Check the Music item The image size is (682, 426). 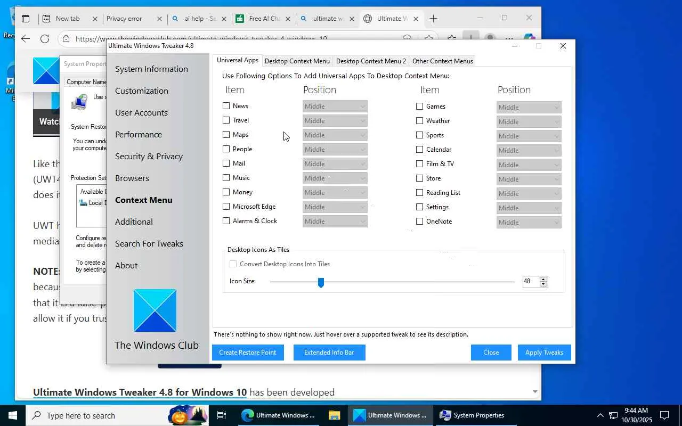(x=226, y=178)
